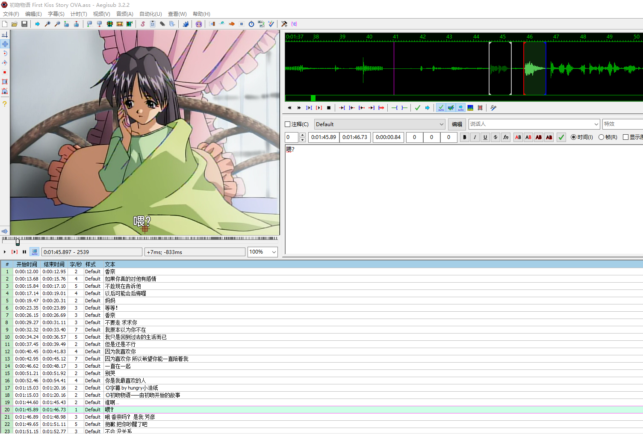
Task: Open the Default style dropdown
Action: click(x=380, y=124)
